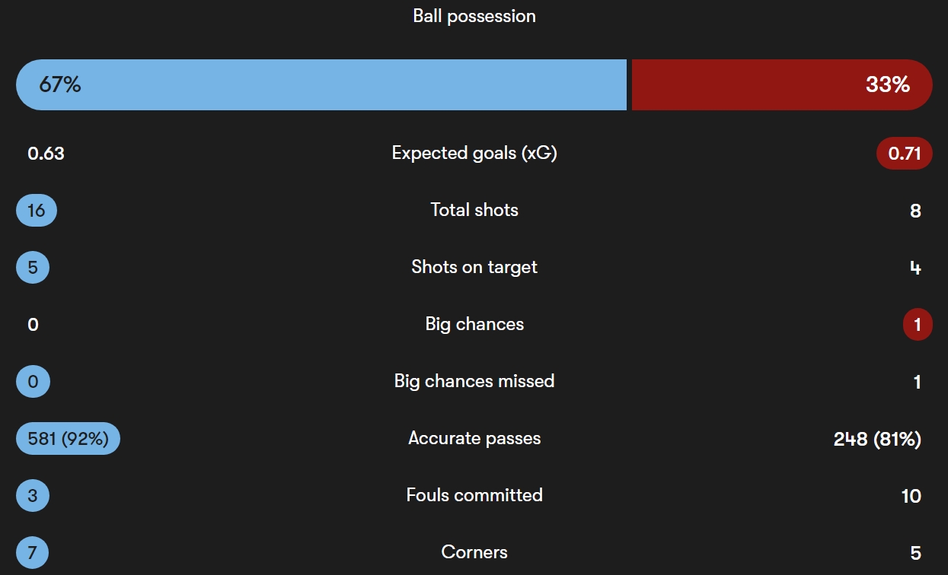Click the Big chances missed label

click(x=474, y=381)
